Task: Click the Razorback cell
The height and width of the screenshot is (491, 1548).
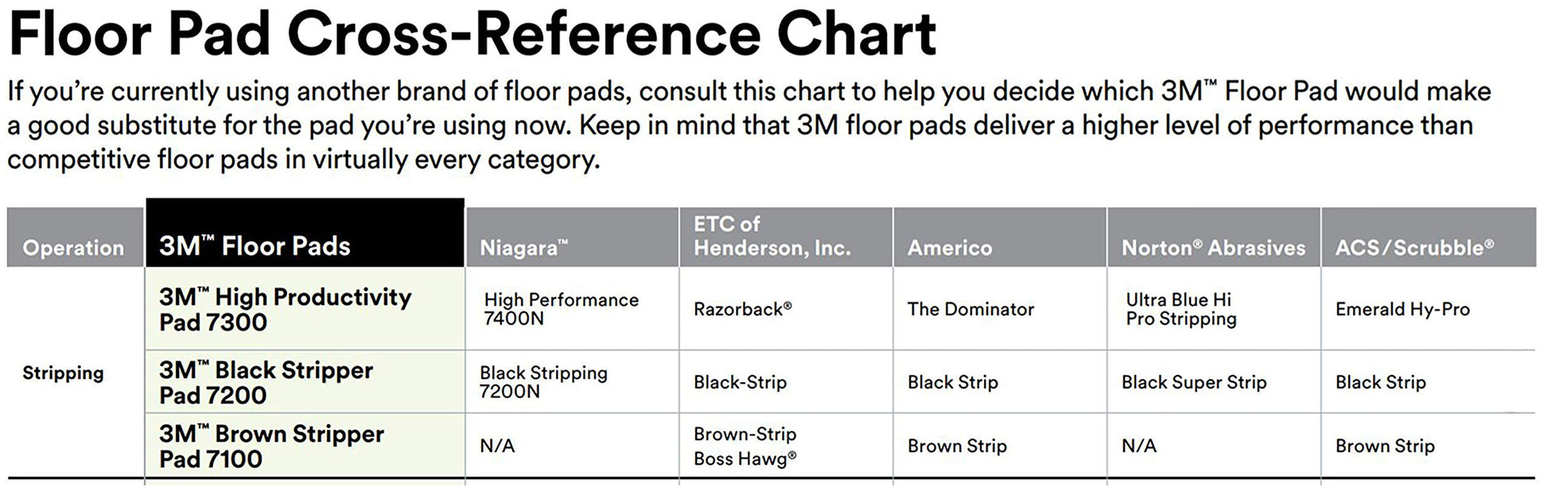Action: 742,309
